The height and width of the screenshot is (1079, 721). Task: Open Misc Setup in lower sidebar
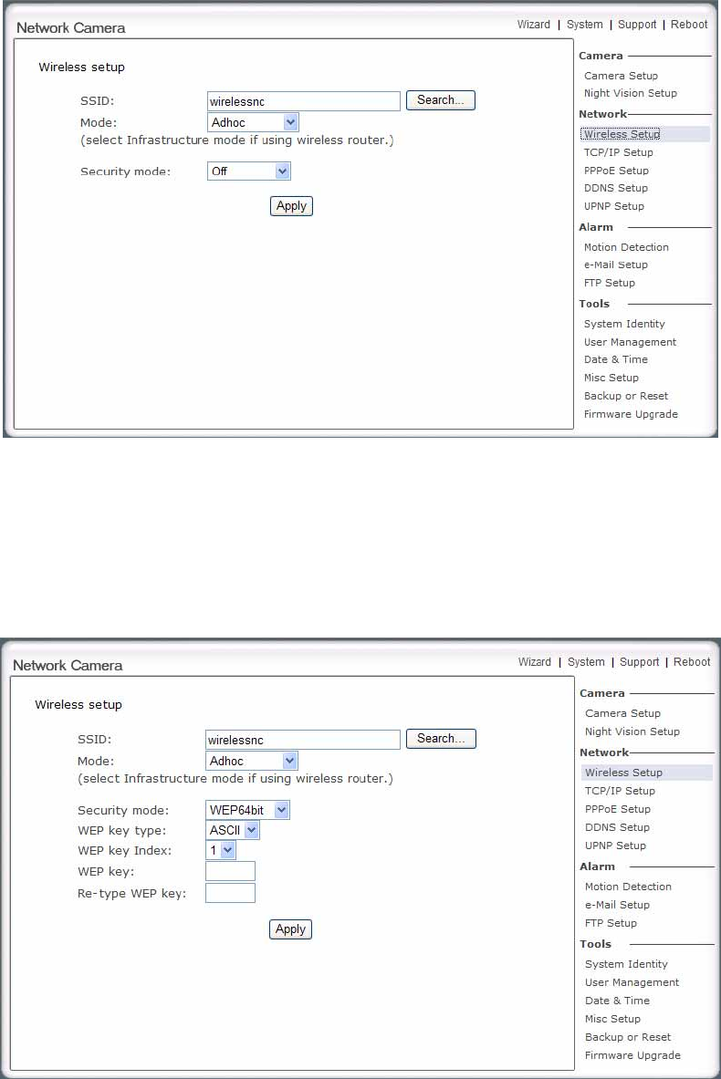coord(613,1019)
